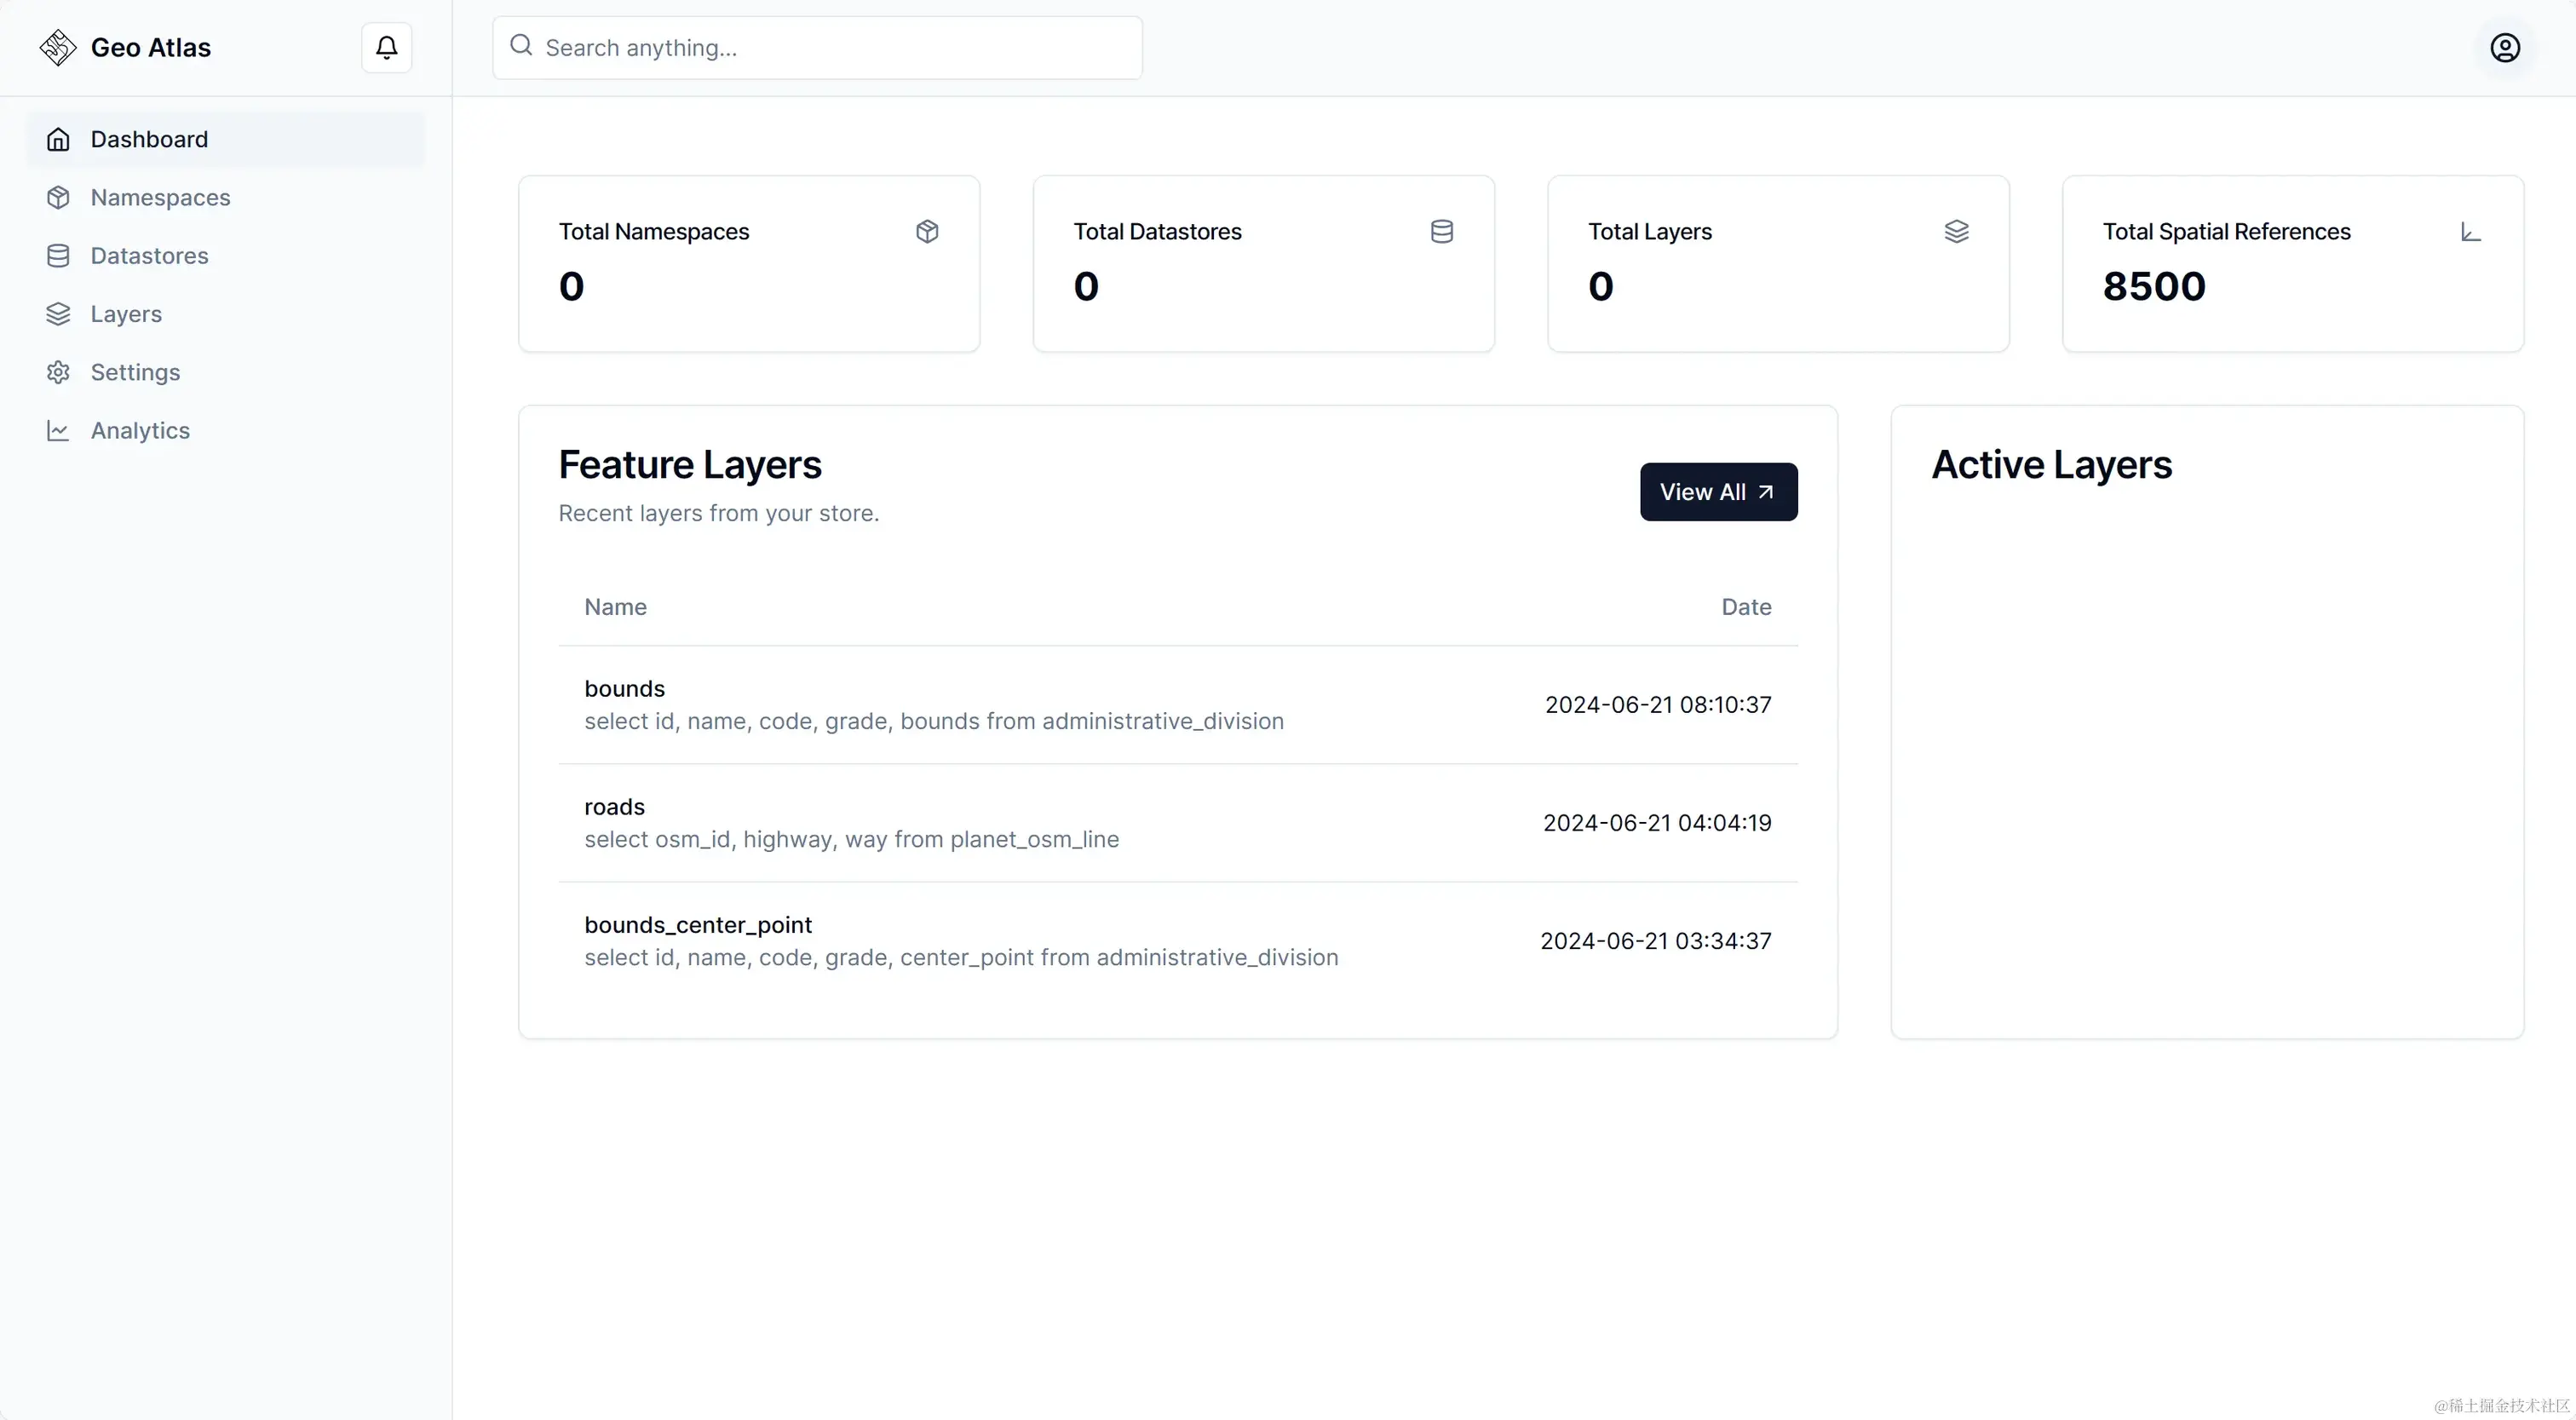Select Analytics in the sidebar
The width and height of the screenshot is (2576, 1420).
[140, 431]
